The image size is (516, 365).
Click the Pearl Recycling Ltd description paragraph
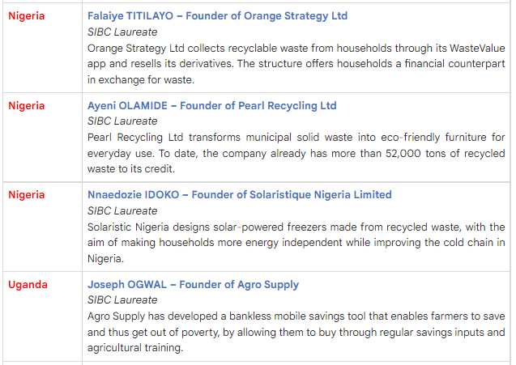click(296, 153)
